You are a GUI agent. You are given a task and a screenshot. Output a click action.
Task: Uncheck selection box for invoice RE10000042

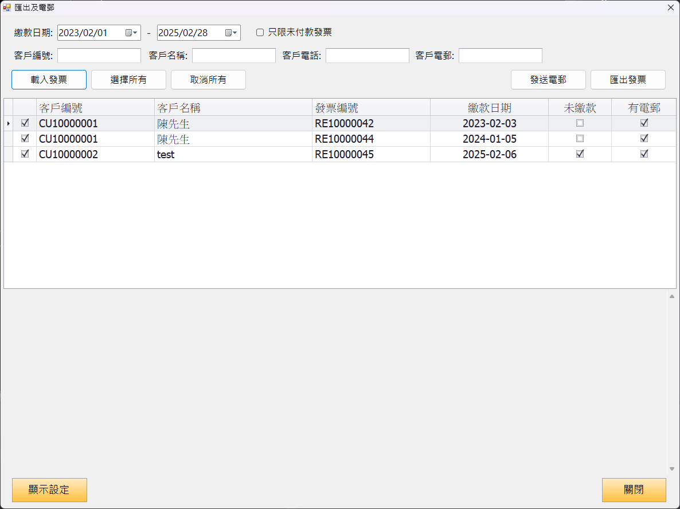click(x=25, y=123)
